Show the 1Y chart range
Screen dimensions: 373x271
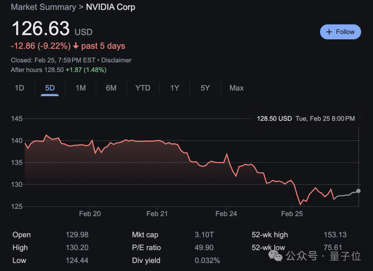tap(175, 88)
